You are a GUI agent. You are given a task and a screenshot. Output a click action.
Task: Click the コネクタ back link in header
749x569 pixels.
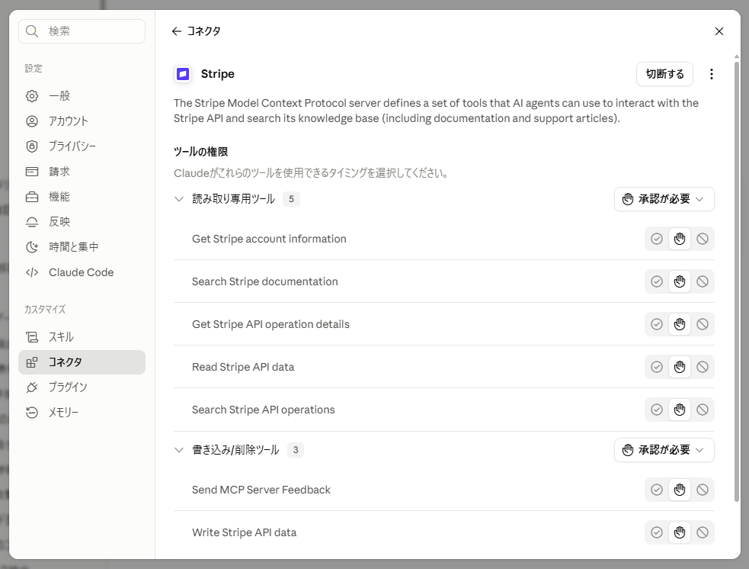(x=203, y=31)
